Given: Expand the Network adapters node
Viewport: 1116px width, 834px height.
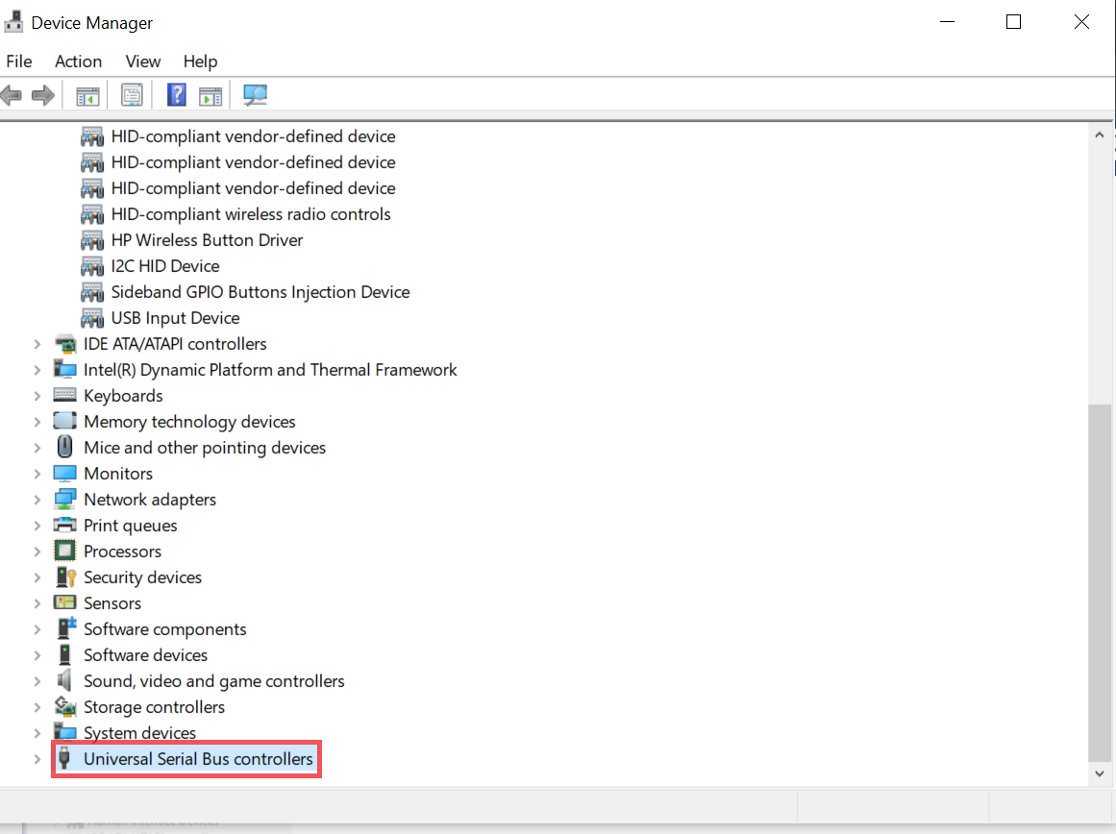Looking at the screenshot, I should point(37,501).
